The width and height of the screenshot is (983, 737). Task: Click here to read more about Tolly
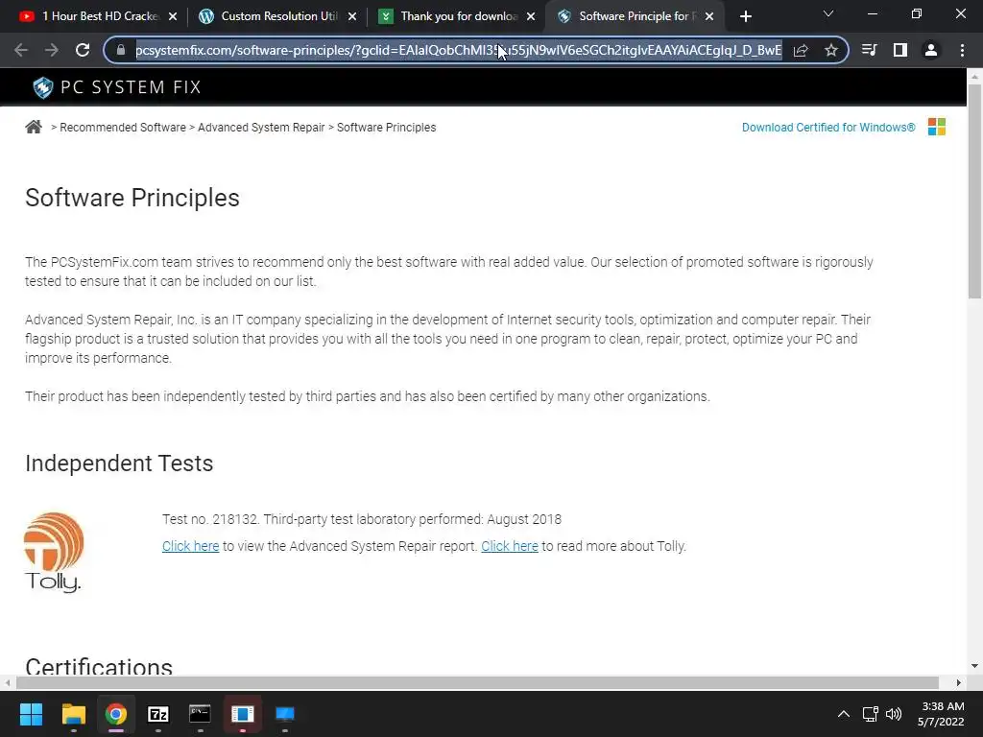(510, 546)
